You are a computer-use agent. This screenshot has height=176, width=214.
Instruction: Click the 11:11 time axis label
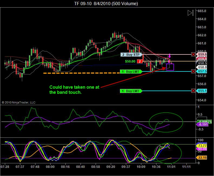(186, 167)
